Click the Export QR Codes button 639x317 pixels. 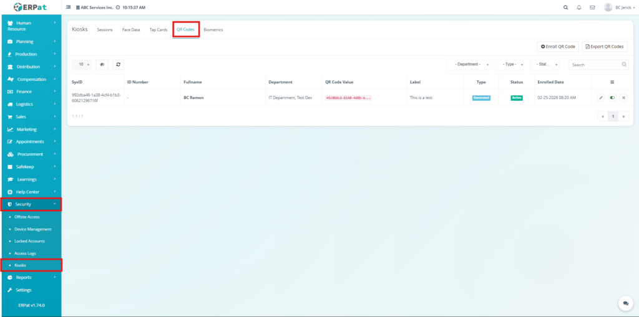click(x=604, y=47)
